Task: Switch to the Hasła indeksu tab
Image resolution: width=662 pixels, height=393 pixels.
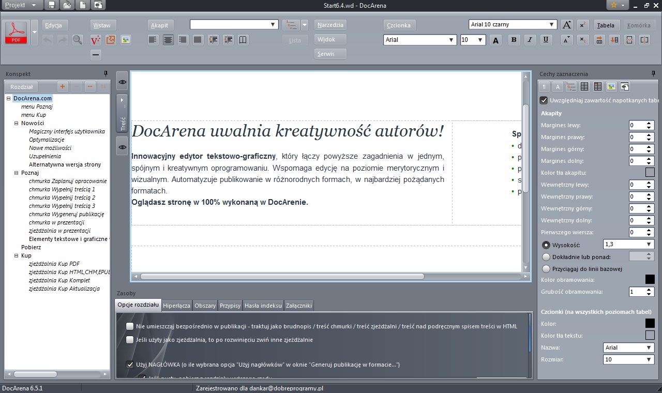Action: click(263, 306)
